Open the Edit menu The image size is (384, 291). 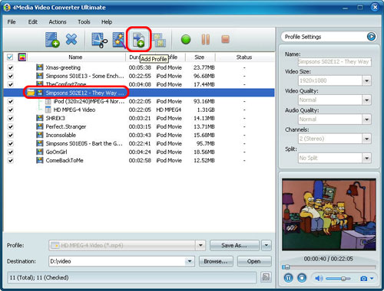pos(33,22)
